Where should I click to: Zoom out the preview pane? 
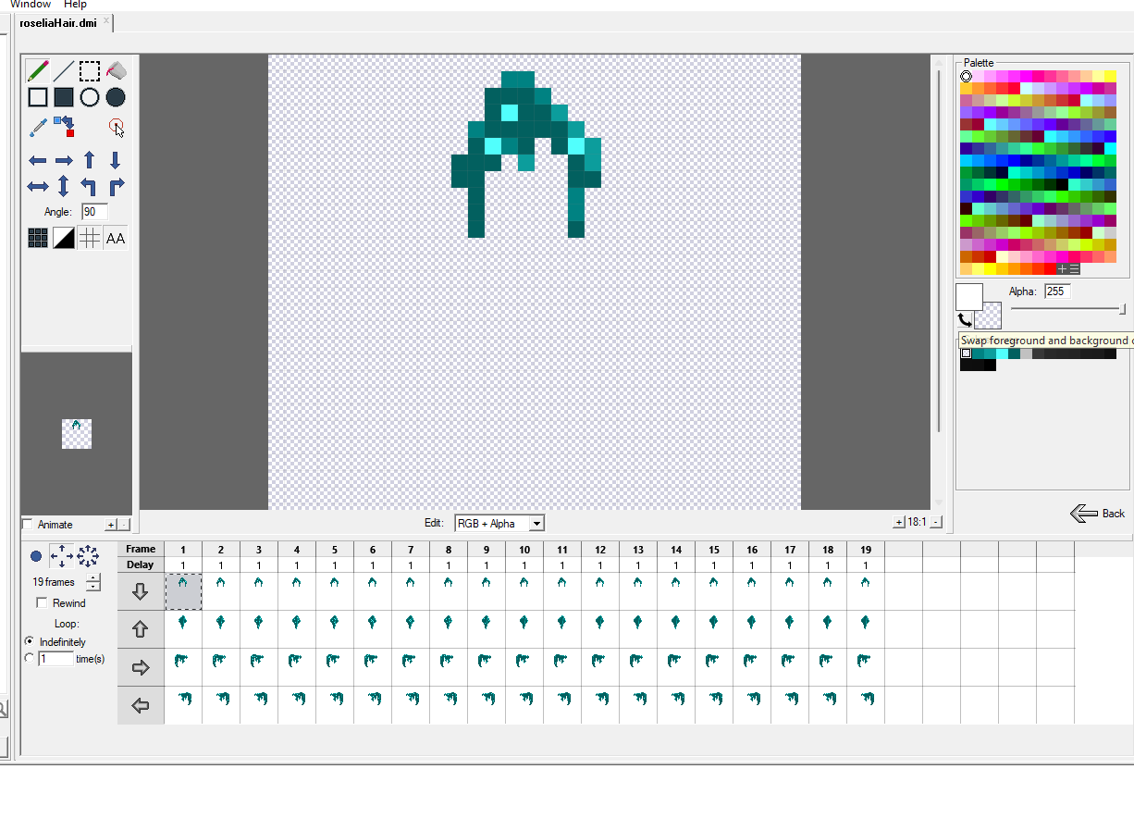pyautogui.click(x=123, y=525)
